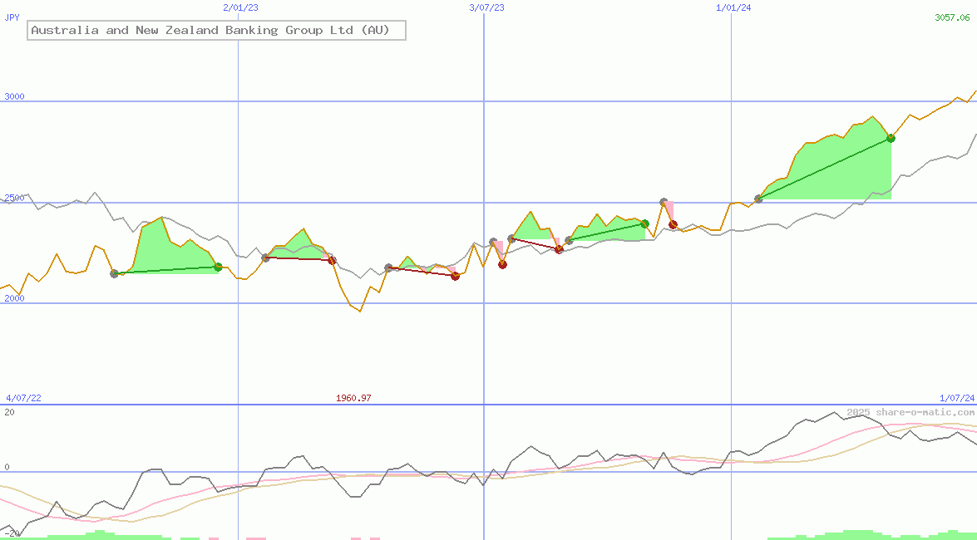Click the 1960.97 low price value
977x540 pixels.
pos(353,398)
